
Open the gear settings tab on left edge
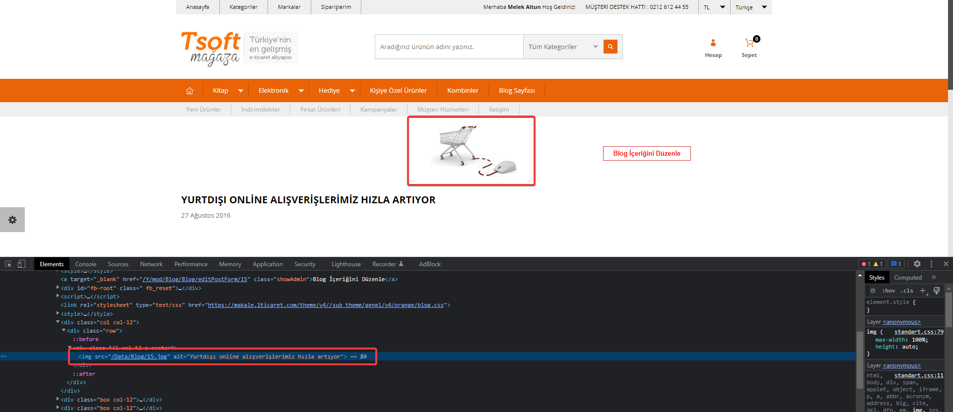coord(12,220)
